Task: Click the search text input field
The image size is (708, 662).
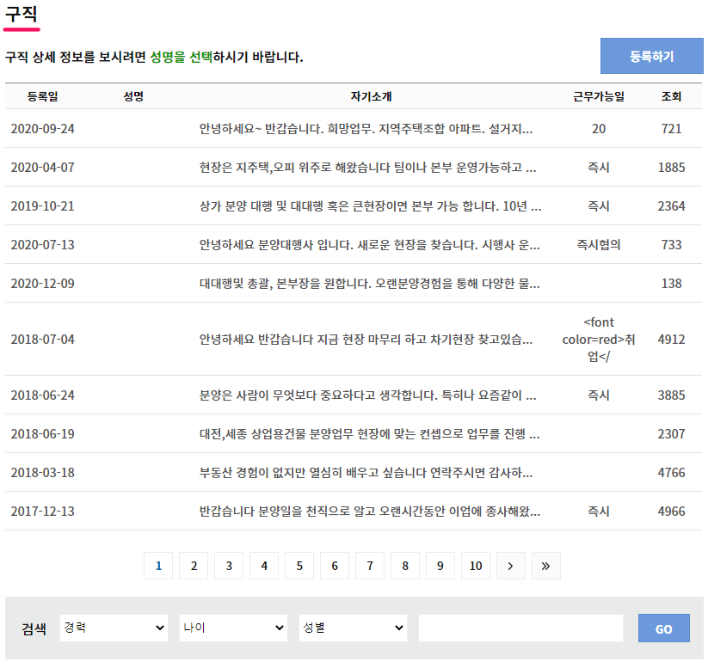Action: click(520, 628)
